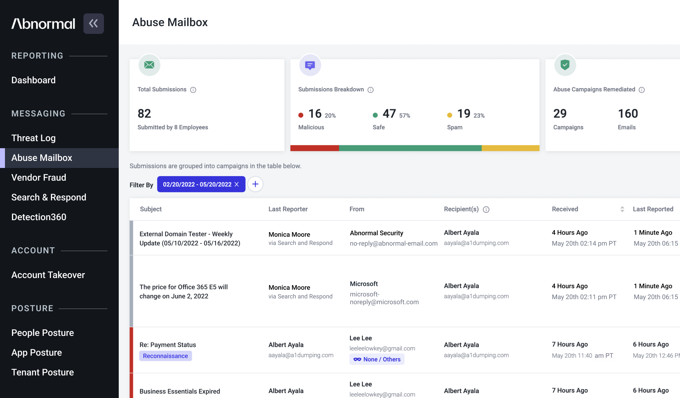Open Dashboard in the sidebar
680x398 pixels.
tap(34, 80)
